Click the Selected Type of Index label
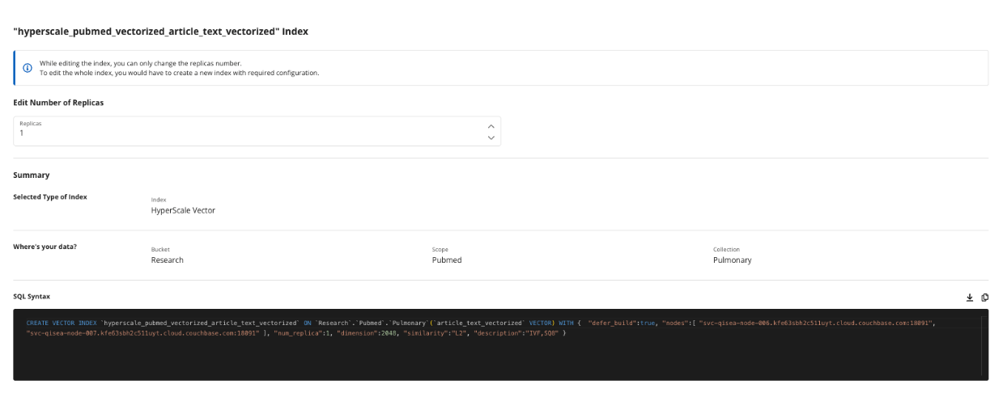The height and width of the screenshot is (393, 1007). (x=50, y=197)
